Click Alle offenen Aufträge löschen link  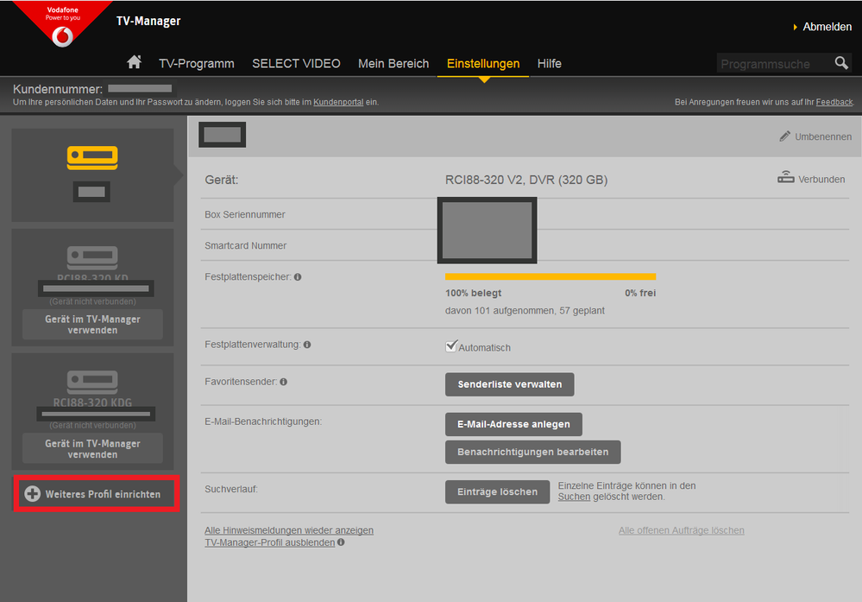(681, 530)
